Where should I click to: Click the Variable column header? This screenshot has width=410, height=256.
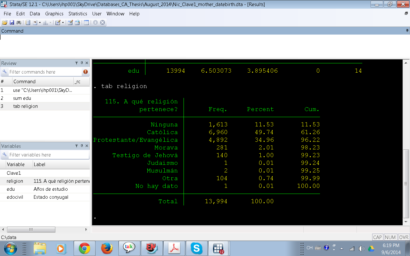pos(19,164)
